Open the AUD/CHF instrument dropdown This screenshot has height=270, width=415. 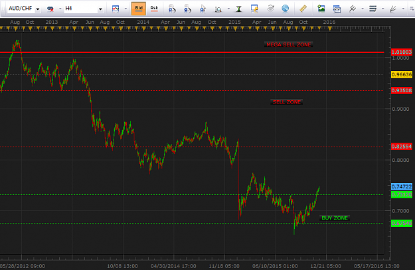[38, 9]
